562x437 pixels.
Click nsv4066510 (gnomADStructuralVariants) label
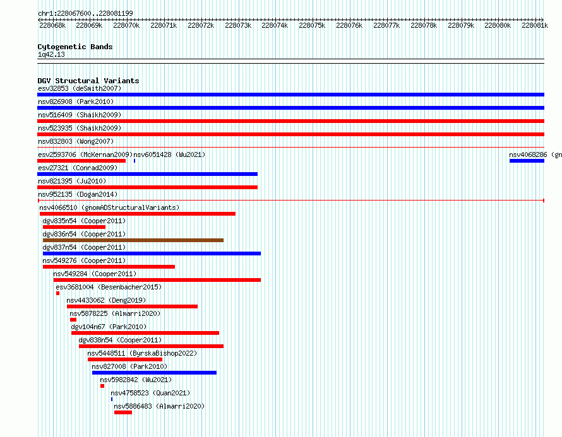[x=109, y=207]
